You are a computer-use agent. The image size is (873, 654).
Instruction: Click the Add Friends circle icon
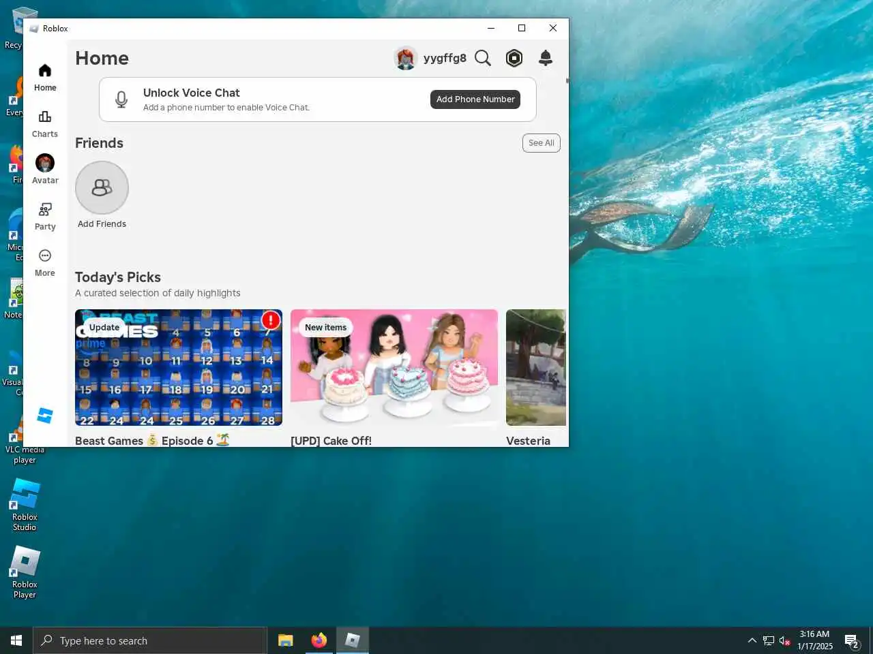coord(102,187)
